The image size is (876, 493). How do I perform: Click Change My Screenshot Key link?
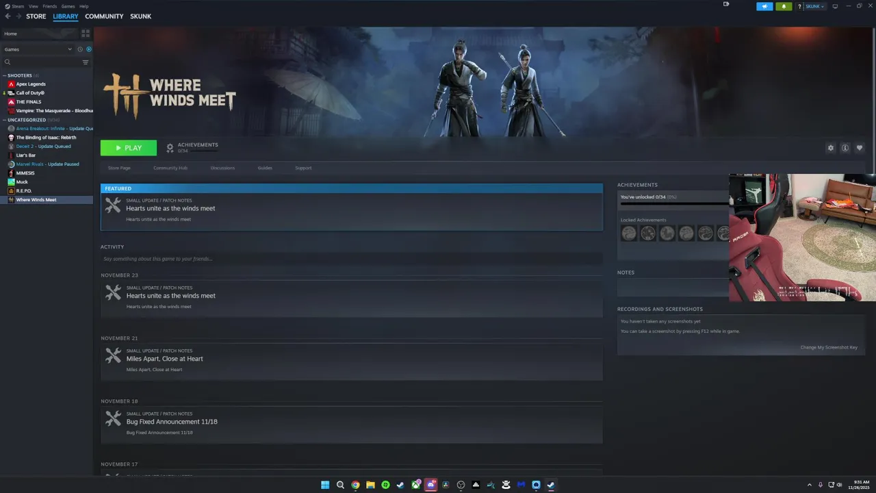pos(829,347)
